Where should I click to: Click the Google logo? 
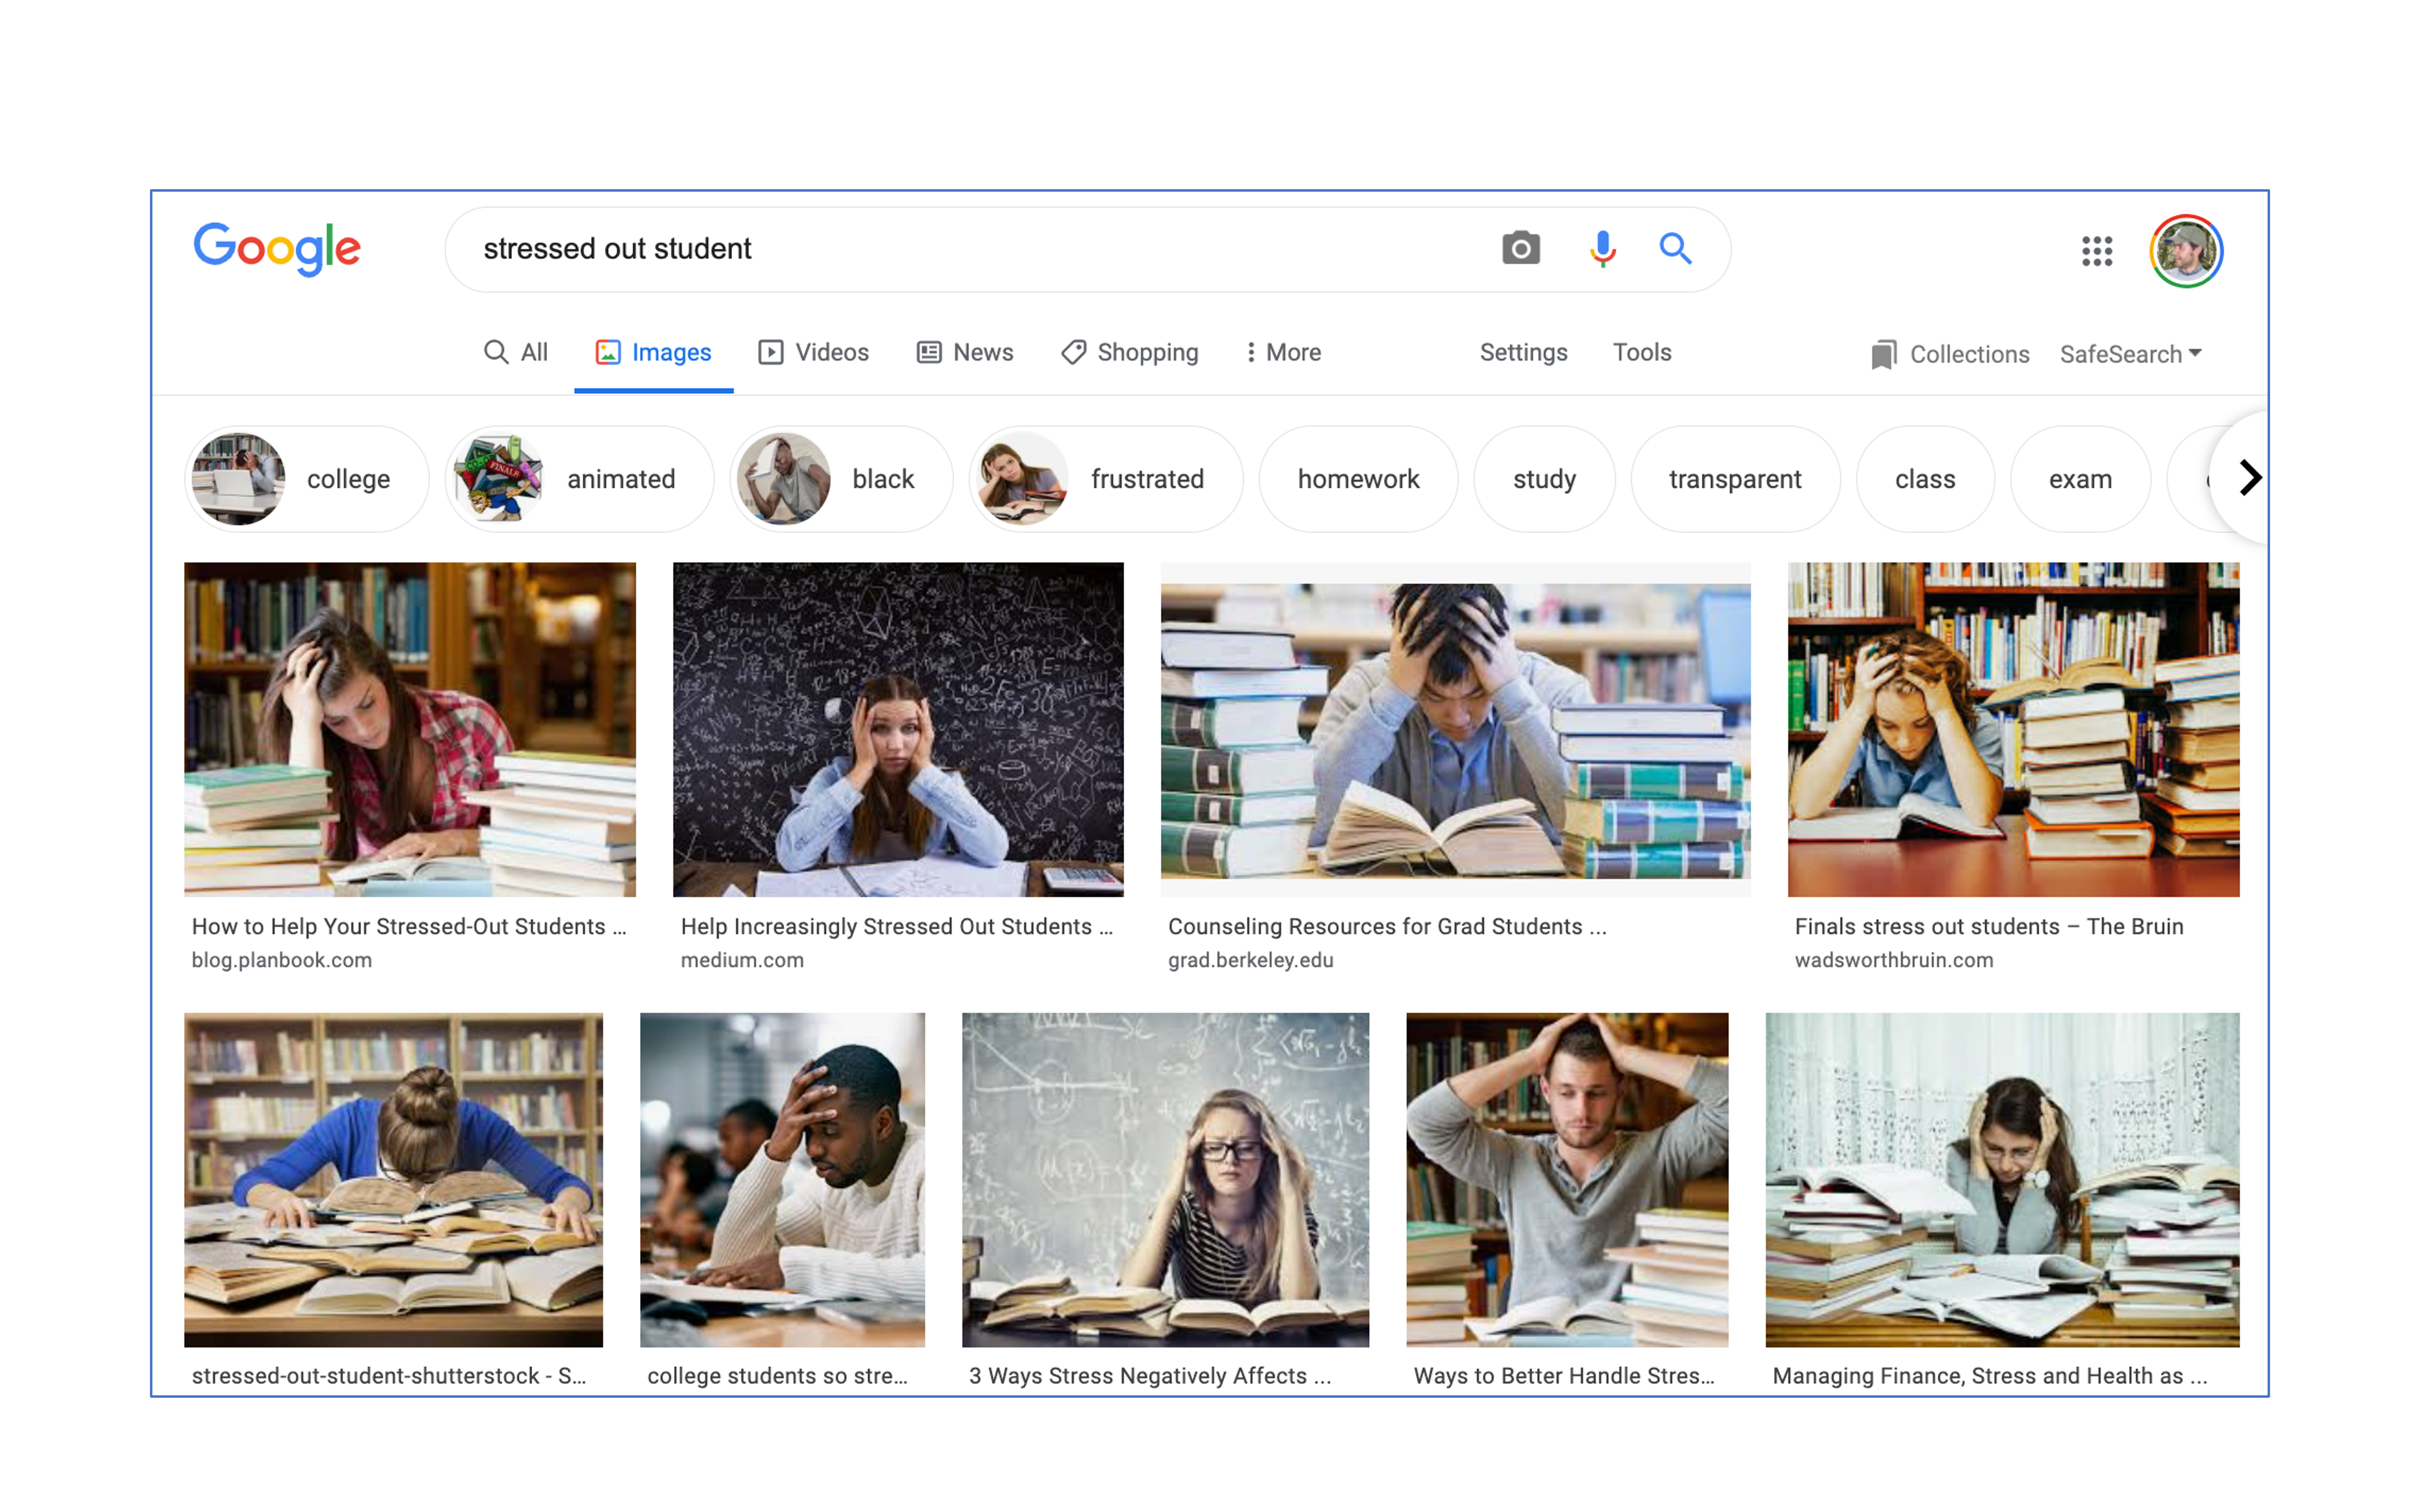[278, 249]
